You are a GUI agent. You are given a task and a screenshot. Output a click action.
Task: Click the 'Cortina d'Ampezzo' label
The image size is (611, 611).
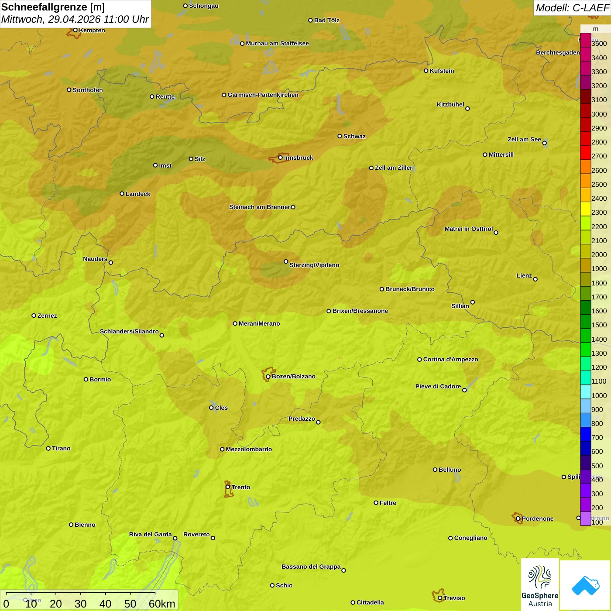click(x=450, y=359)
